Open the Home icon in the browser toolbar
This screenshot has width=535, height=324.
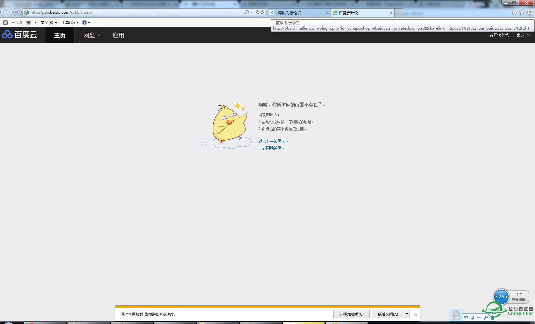click(514, 12)
